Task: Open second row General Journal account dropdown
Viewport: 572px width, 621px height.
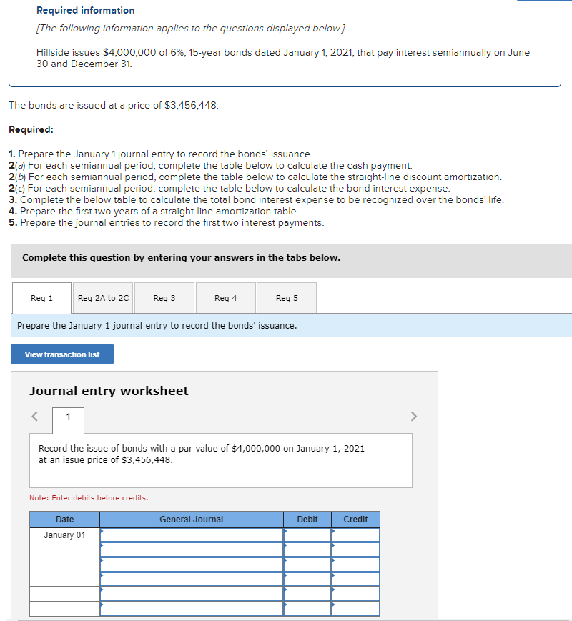Action: click(192, 550)
